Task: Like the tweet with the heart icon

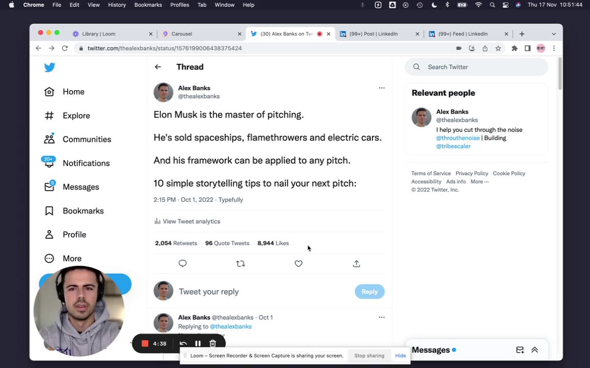Action: pos(299,264)
